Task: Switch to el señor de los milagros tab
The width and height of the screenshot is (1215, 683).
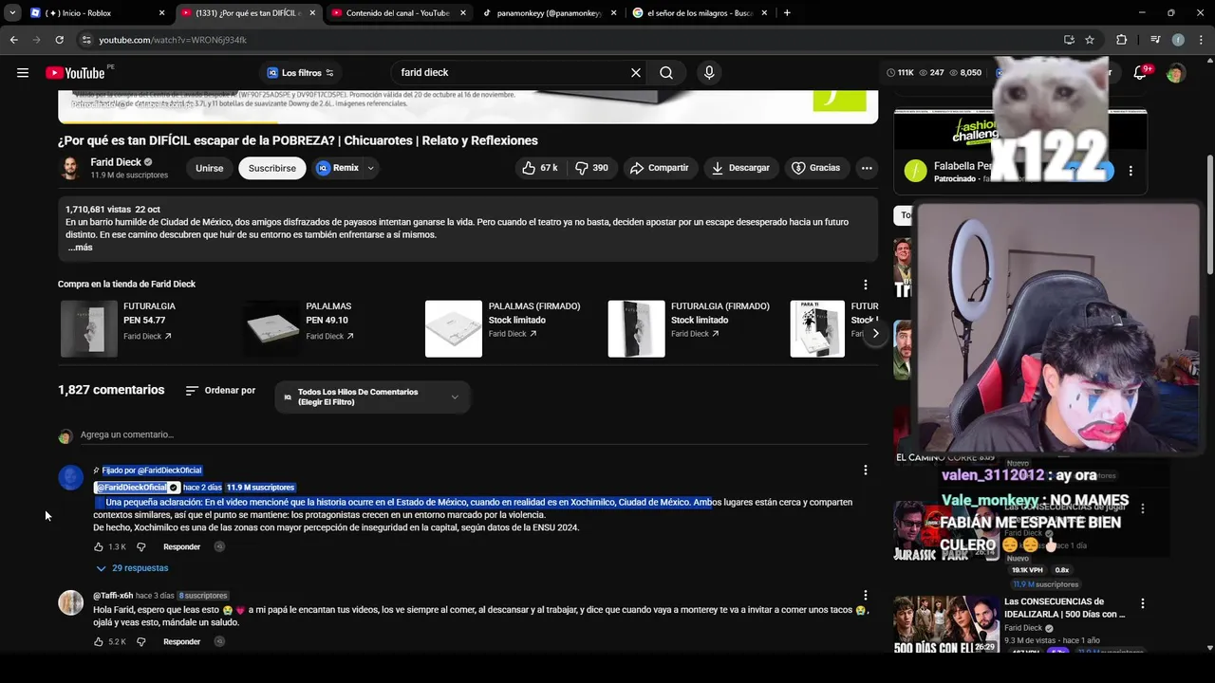Action: click(x=700, y=13)
